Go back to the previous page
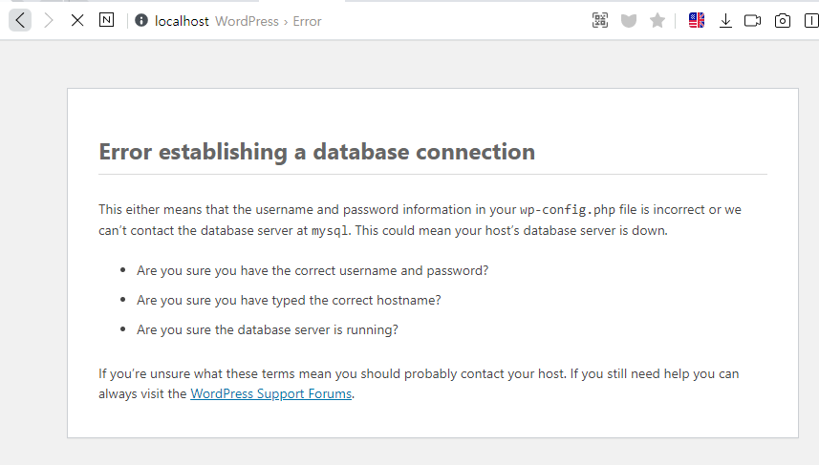The height and width of the screenshot is (465, 819). click(20, 20)
